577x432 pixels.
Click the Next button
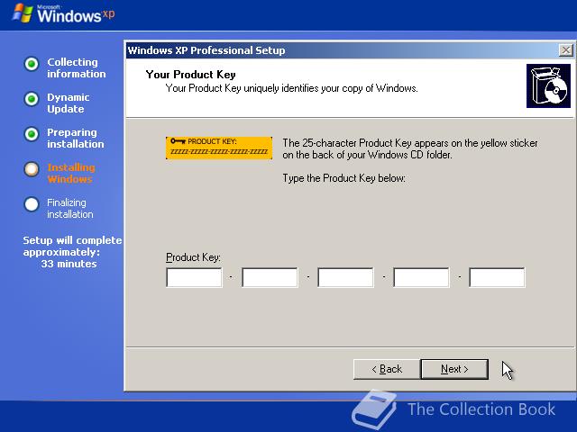coord(454,369)
